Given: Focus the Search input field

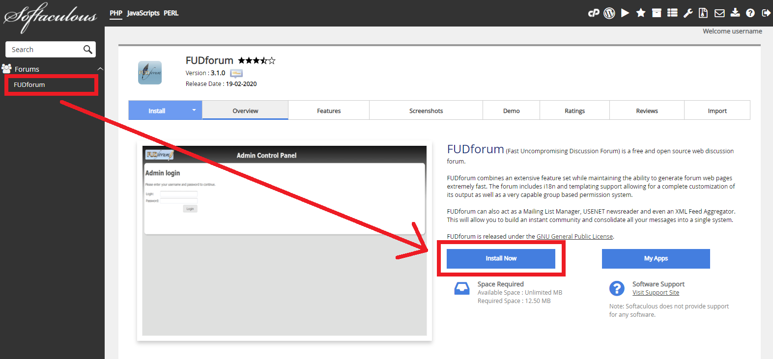Looking at the screenshot, I should 44,50.
